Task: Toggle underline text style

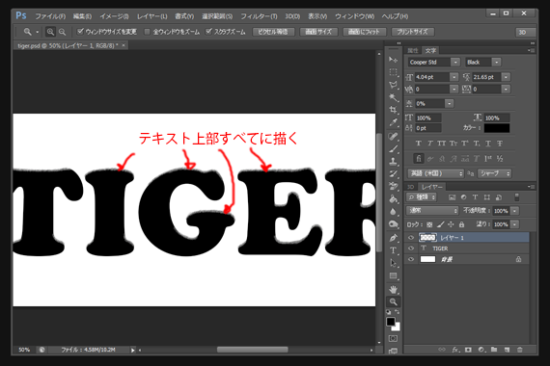Action: (x=488, y=144)
